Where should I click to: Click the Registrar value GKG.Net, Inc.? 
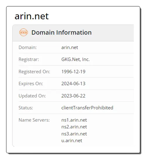(76, 59)
